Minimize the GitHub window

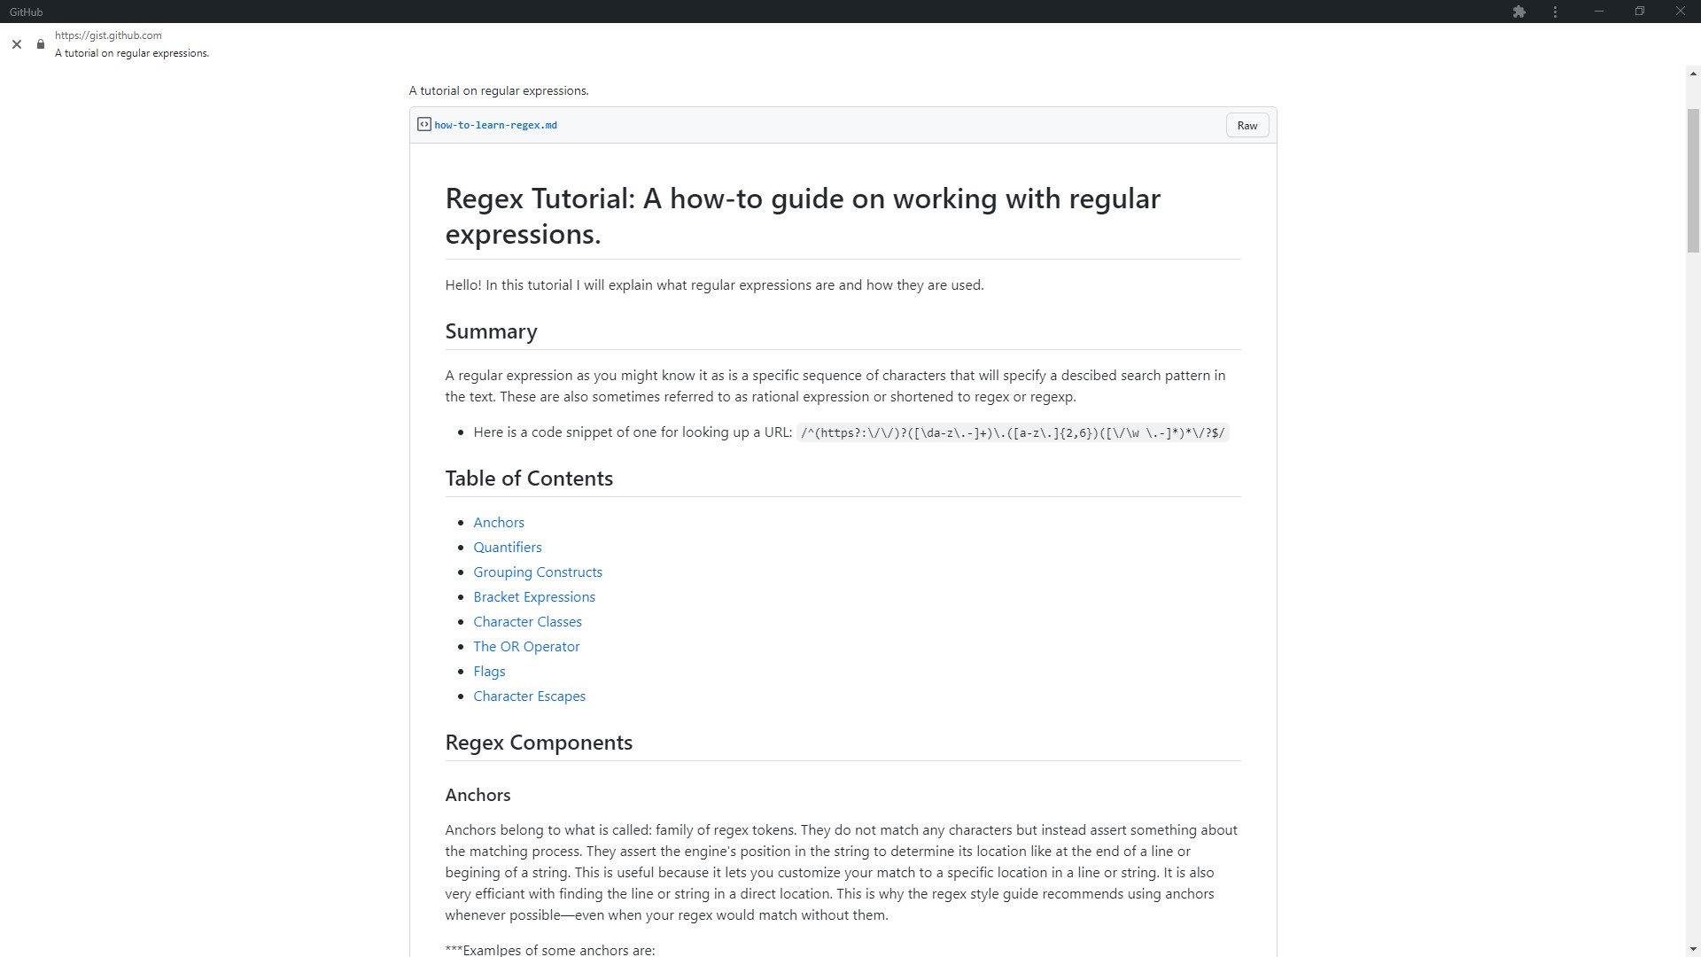[x=1599, y=12]
